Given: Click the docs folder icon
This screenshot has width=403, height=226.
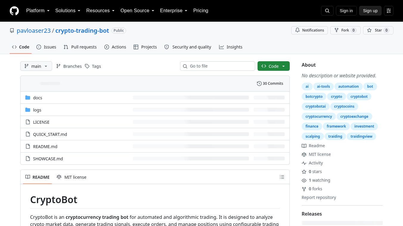Looking at the screenshot, I should pyautogui.click(x=28, y=98).
